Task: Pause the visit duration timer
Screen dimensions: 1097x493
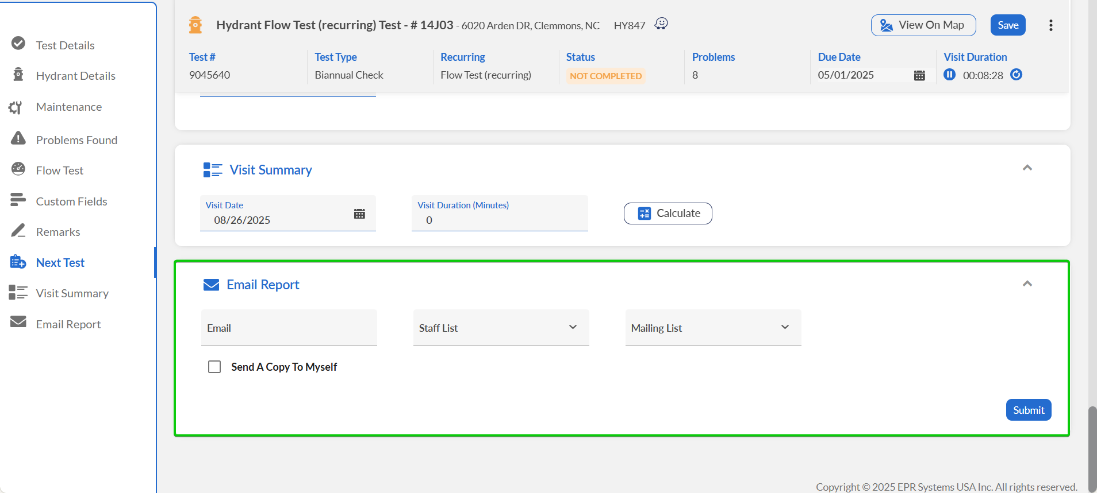Action: point(949,75)
